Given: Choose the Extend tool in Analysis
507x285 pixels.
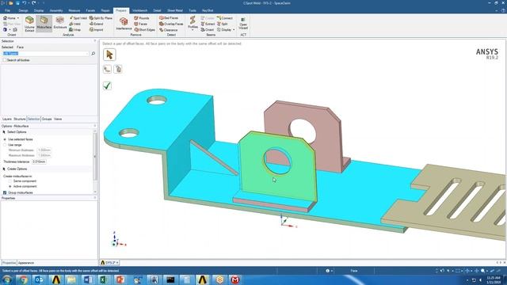Looking at the screenshot, I should [96, 24].
